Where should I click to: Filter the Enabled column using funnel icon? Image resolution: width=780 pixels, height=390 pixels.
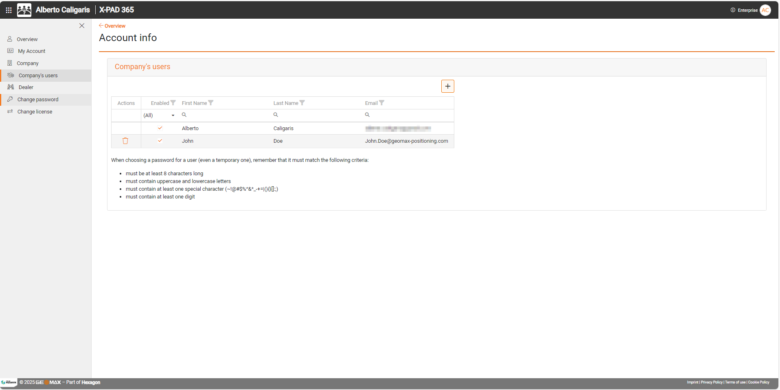tap(173, 103)
